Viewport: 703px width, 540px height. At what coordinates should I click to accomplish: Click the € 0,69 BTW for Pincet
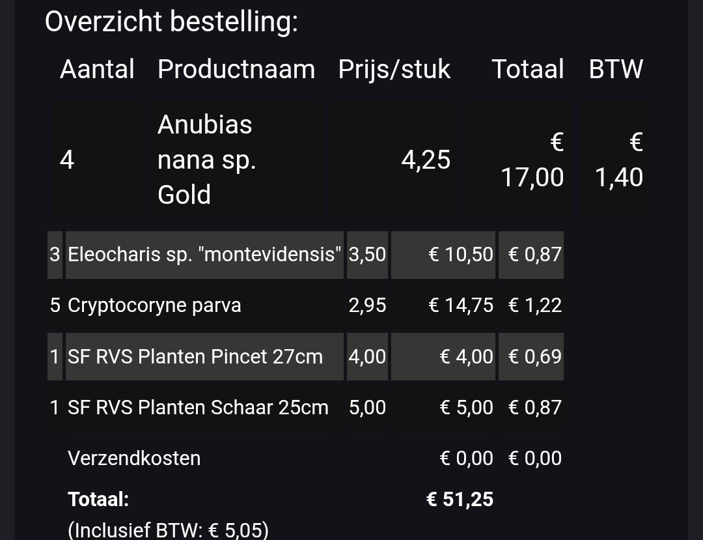pyautogui.click(x=534, y=356)
